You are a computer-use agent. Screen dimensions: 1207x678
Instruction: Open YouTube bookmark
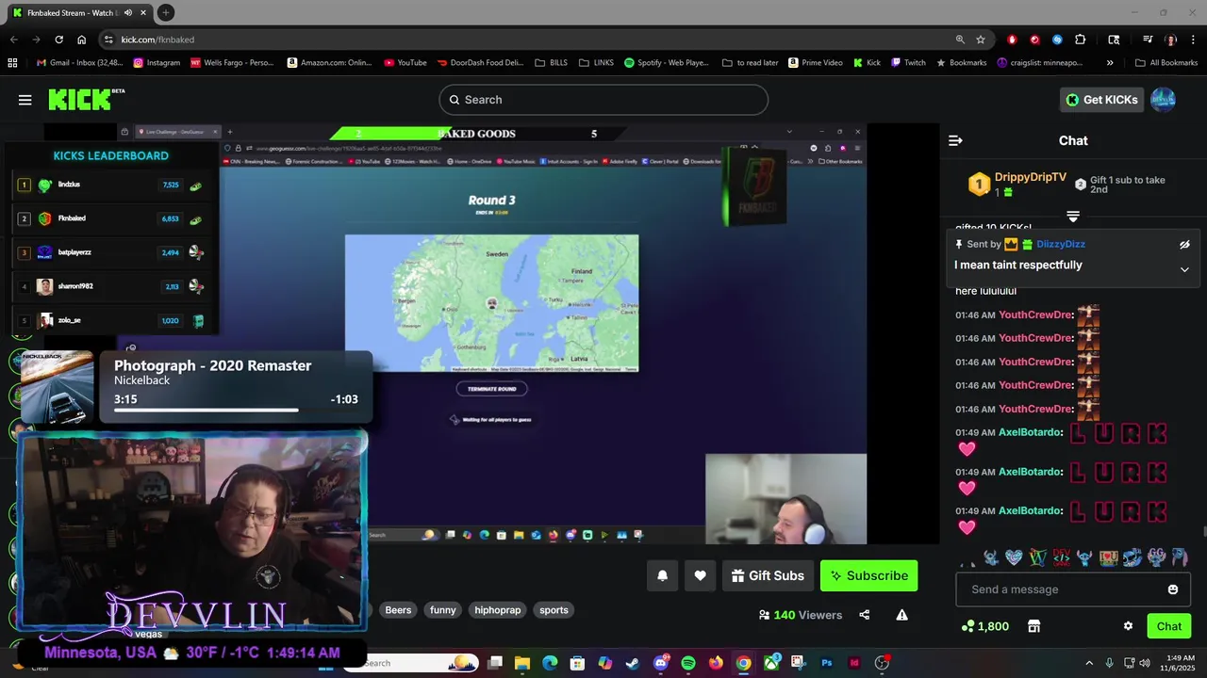405,63
